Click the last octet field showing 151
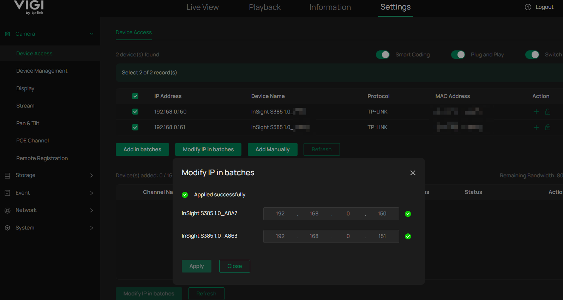The width and height of the screenshot is (563, 300). tap(382, 236)
